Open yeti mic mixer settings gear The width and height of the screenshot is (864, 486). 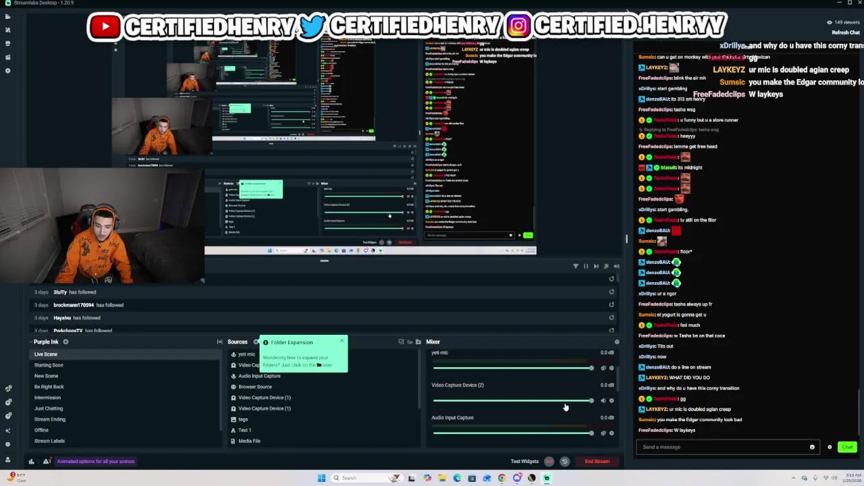(612, 368)
